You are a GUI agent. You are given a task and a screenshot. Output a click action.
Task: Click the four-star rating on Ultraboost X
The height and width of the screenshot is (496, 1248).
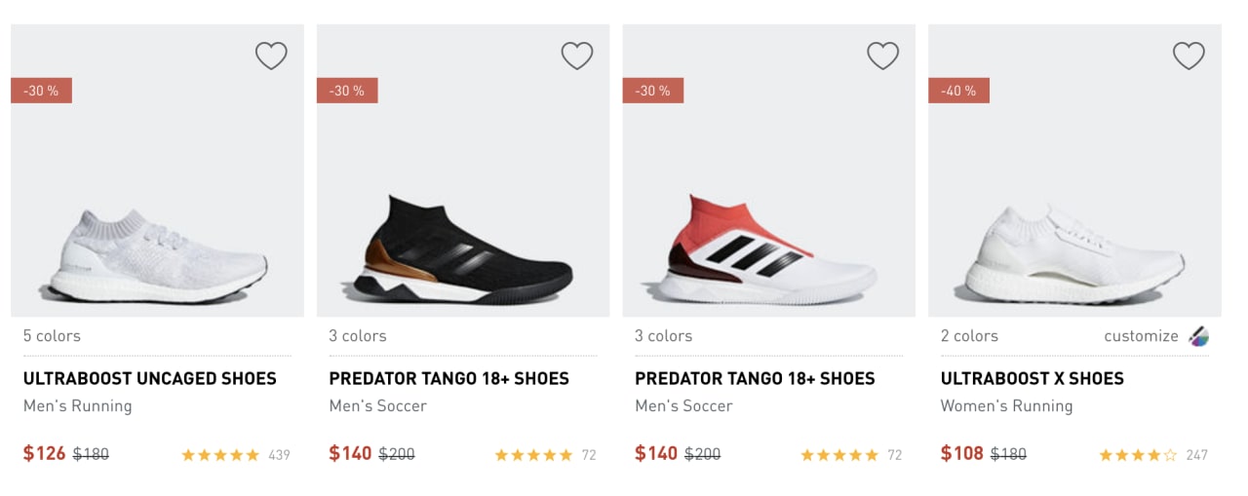1138,454
